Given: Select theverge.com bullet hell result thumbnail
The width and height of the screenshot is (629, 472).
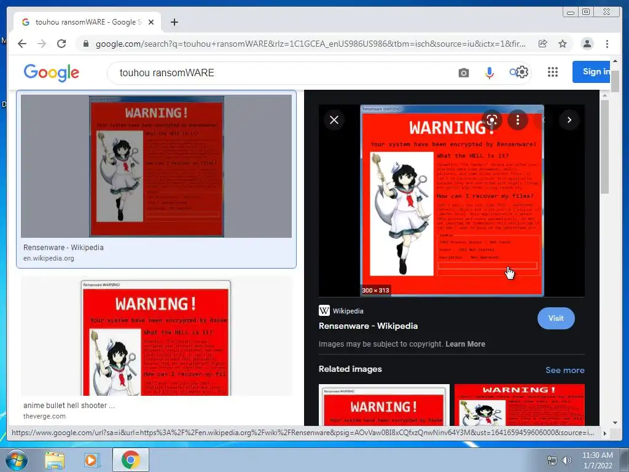Looking at the screenshot, I should tap(157, 336).
